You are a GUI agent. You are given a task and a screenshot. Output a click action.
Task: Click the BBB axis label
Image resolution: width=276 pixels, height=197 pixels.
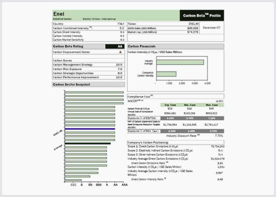point(99,185)
